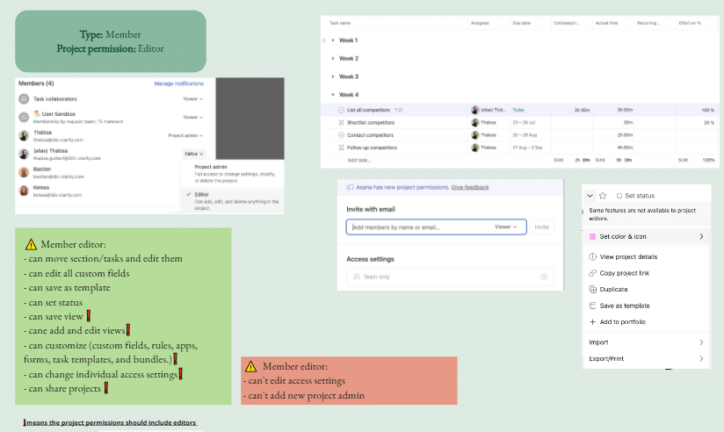The image size is (724, 432).
Task: Click the hourglass icon beside Follow up competitors
Action: (x=341, y=148)
